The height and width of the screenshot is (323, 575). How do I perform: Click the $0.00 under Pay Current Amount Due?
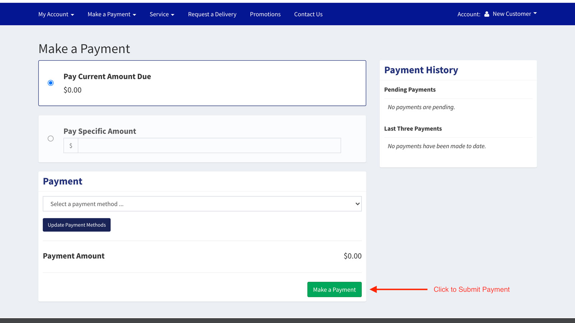[73, 90]
